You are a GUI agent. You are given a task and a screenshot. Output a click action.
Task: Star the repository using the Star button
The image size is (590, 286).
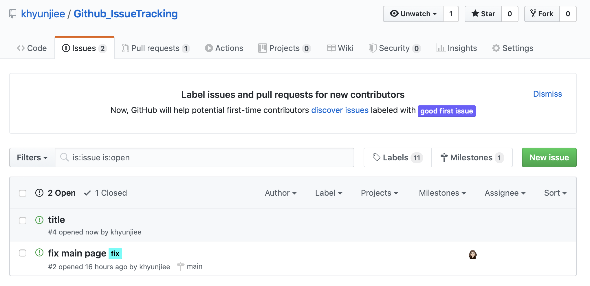tap(483, 14)
